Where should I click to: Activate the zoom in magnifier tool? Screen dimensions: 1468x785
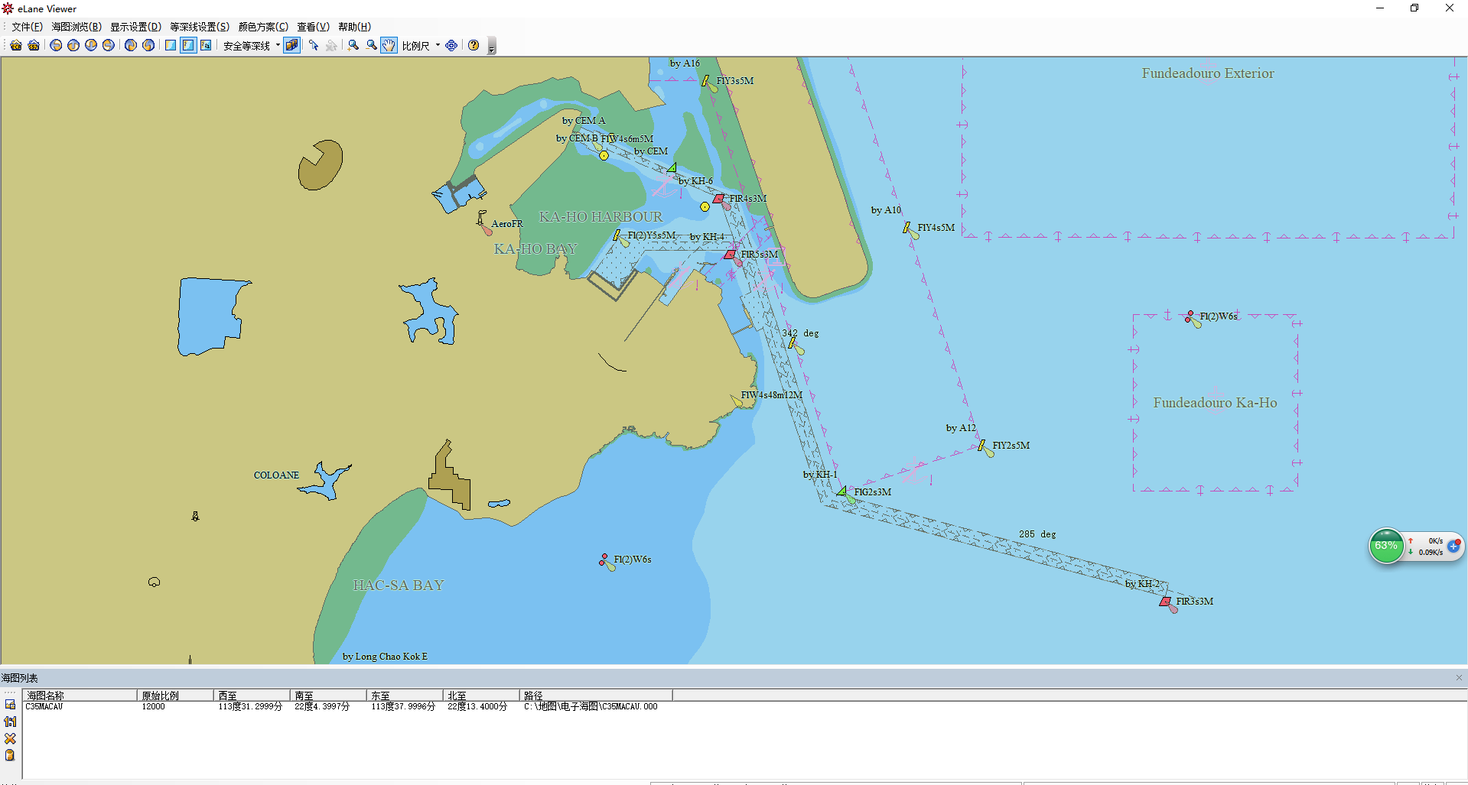pyautogui.click(x=353, y=46)
